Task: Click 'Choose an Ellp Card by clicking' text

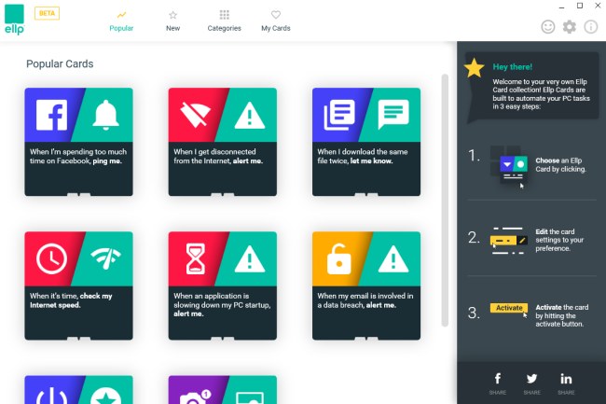Action: [560, 165]
